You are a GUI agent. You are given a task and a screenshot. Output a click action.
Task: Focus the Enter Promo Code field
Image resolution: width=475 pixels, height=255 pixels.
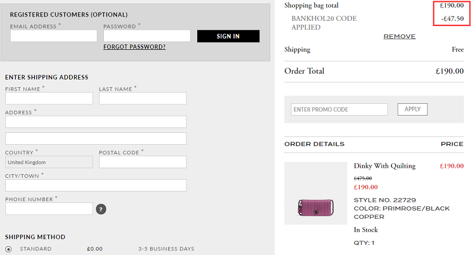pos(339,109)
